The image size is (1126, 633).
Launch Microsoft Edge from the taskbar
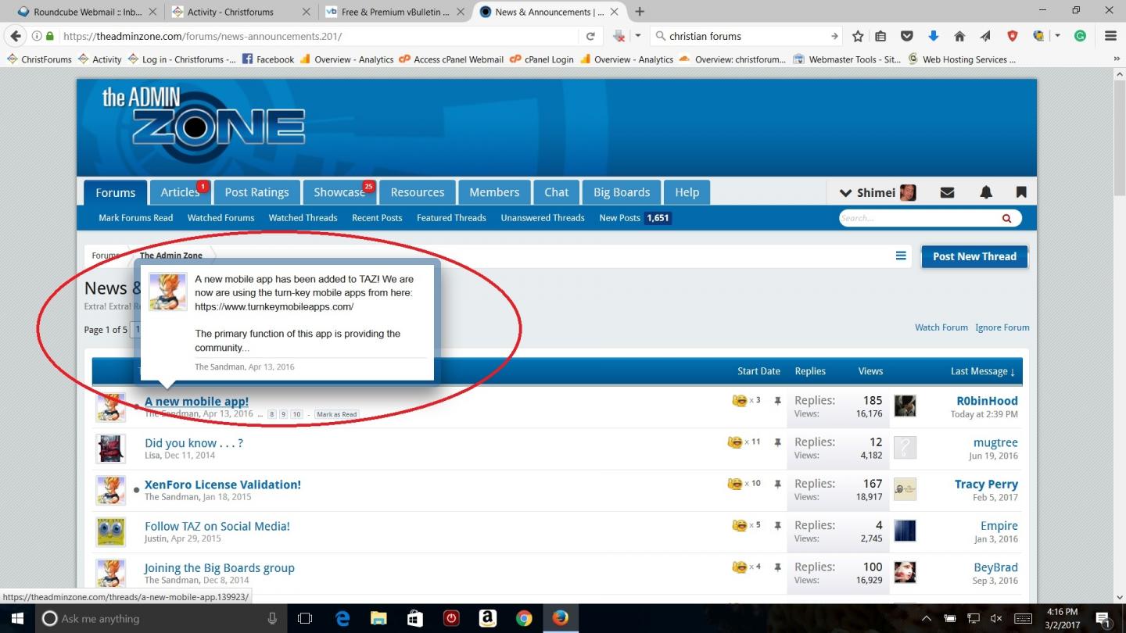tap(342, 618)
